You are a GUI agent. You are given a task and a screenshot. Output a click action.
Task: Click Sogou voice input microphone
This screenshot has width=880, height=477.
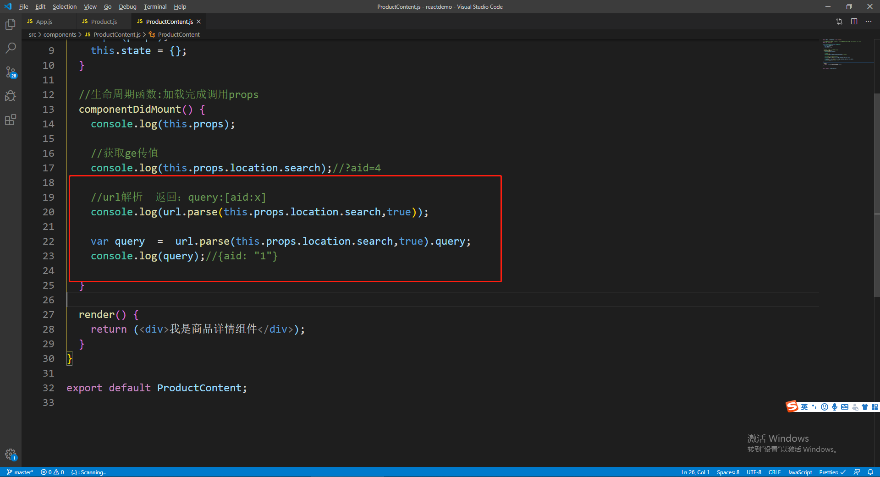point(835,407)
